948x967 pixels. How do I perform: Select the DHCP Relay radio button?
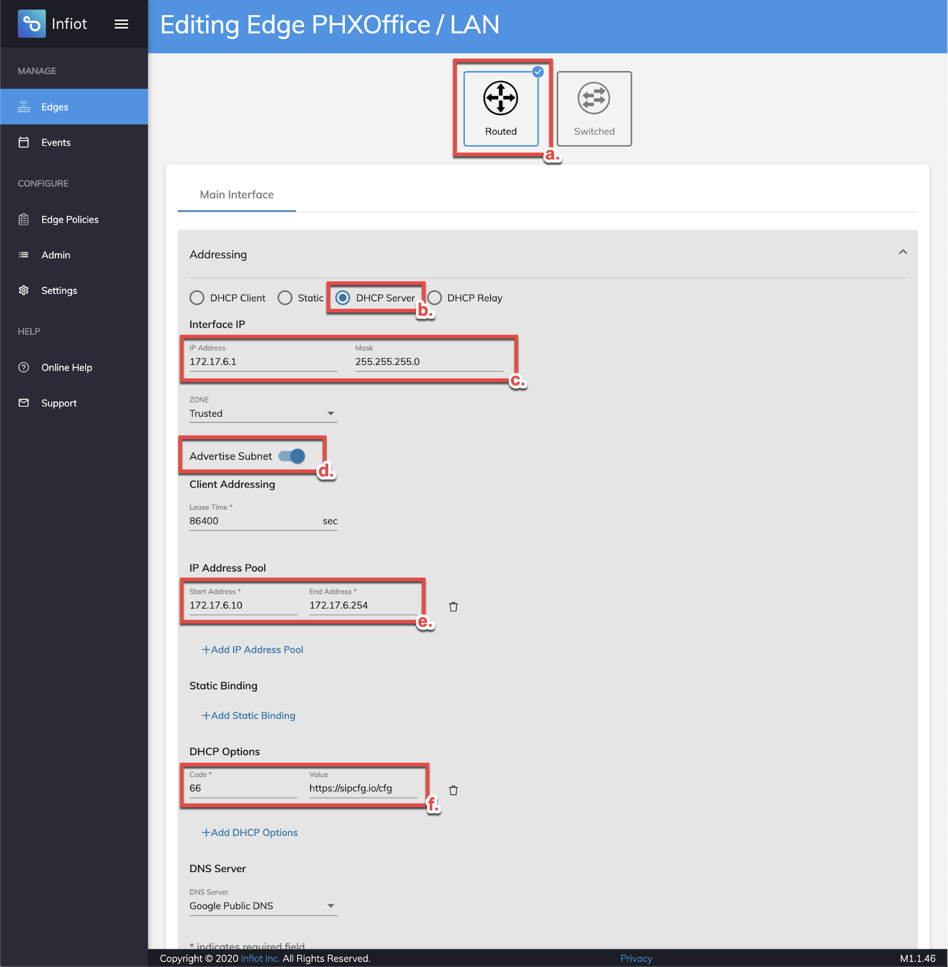[434, 298]
